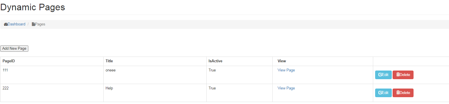
Task: Click the Dashboard gauge icon in breadcrumb
Action: point(6,24)
